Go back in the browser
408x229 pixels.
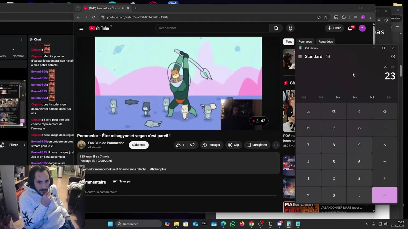78,17
